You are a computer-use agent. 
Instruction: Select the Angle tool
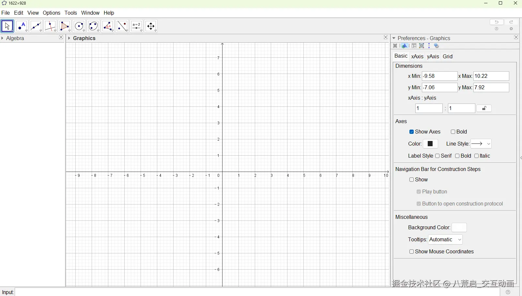pos(108,26)
